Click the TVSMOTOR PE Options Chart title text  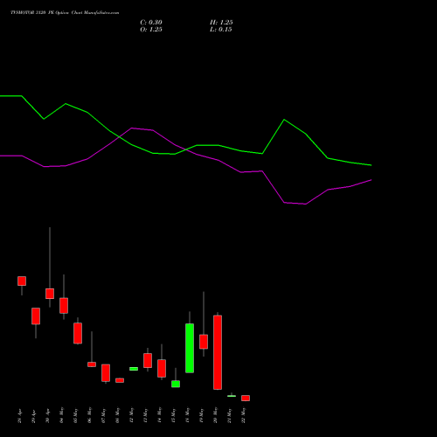pyautogui.click(x=65, y=13)
